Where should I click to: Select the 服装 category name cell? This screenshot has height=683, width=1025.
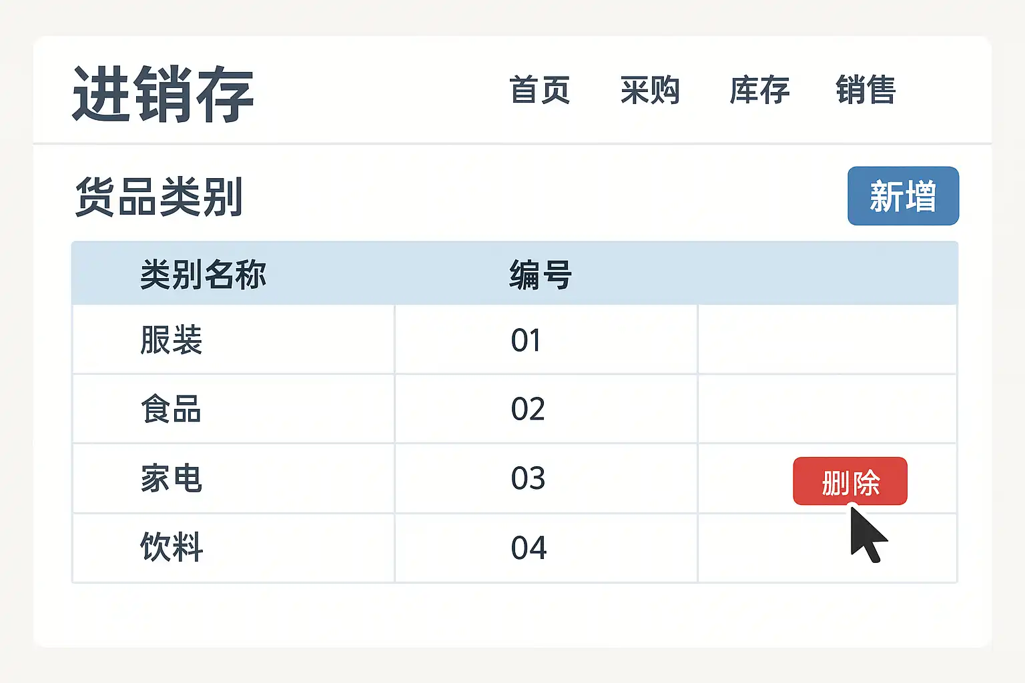[172, 340]
